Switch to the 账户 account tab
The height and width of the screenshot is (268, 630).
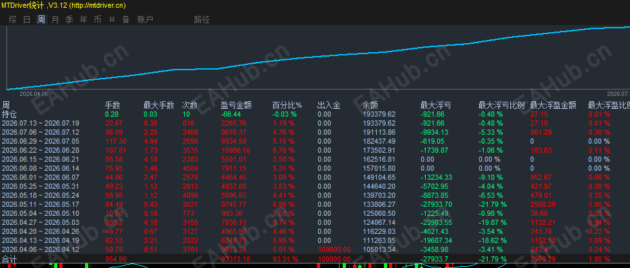(x=145, y=19)
